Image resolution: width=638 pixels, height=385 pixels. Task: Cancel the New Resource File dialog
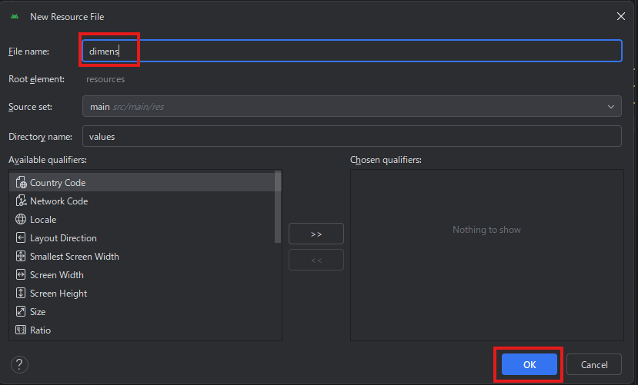coord(594,364)
